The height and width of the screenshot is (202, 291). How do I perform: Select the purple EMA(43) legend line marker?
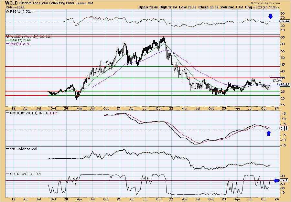(8, 44)
